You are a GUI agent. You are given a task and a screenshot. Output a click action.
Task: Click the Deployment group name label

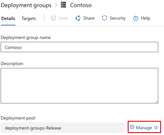[26, 38]
